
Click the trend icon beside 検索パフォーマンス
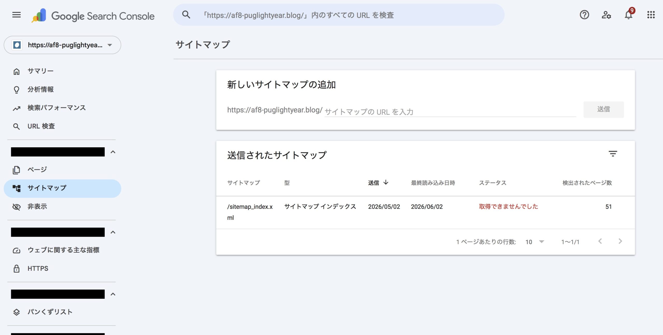coord(16,108)
